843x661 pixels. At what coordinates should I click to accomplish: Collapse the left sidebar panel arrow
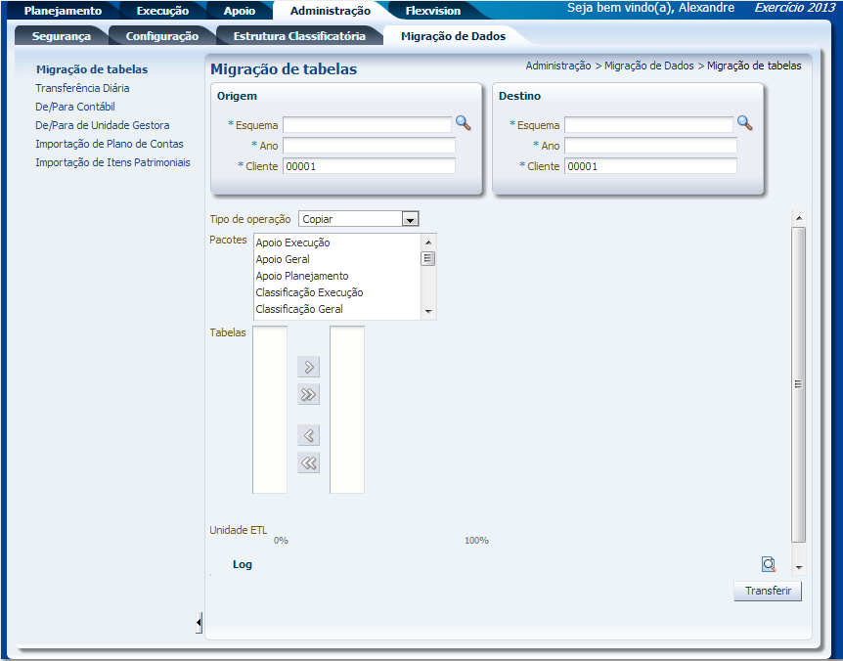pos(199,622)
